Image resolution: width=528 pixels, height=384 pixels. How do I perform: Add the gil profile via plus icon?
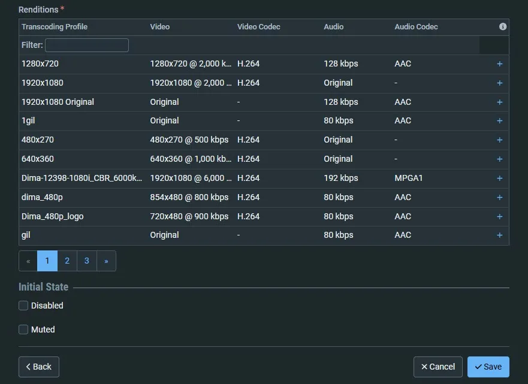pos(499,235)
